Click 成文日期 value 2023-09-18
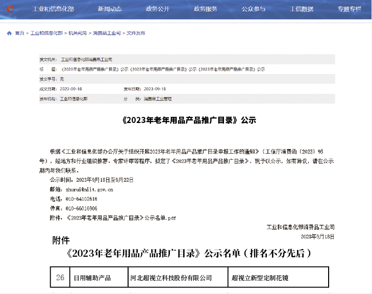Image resolution: width=372 pixels, height=294 pixels. [x=71, y=89]
